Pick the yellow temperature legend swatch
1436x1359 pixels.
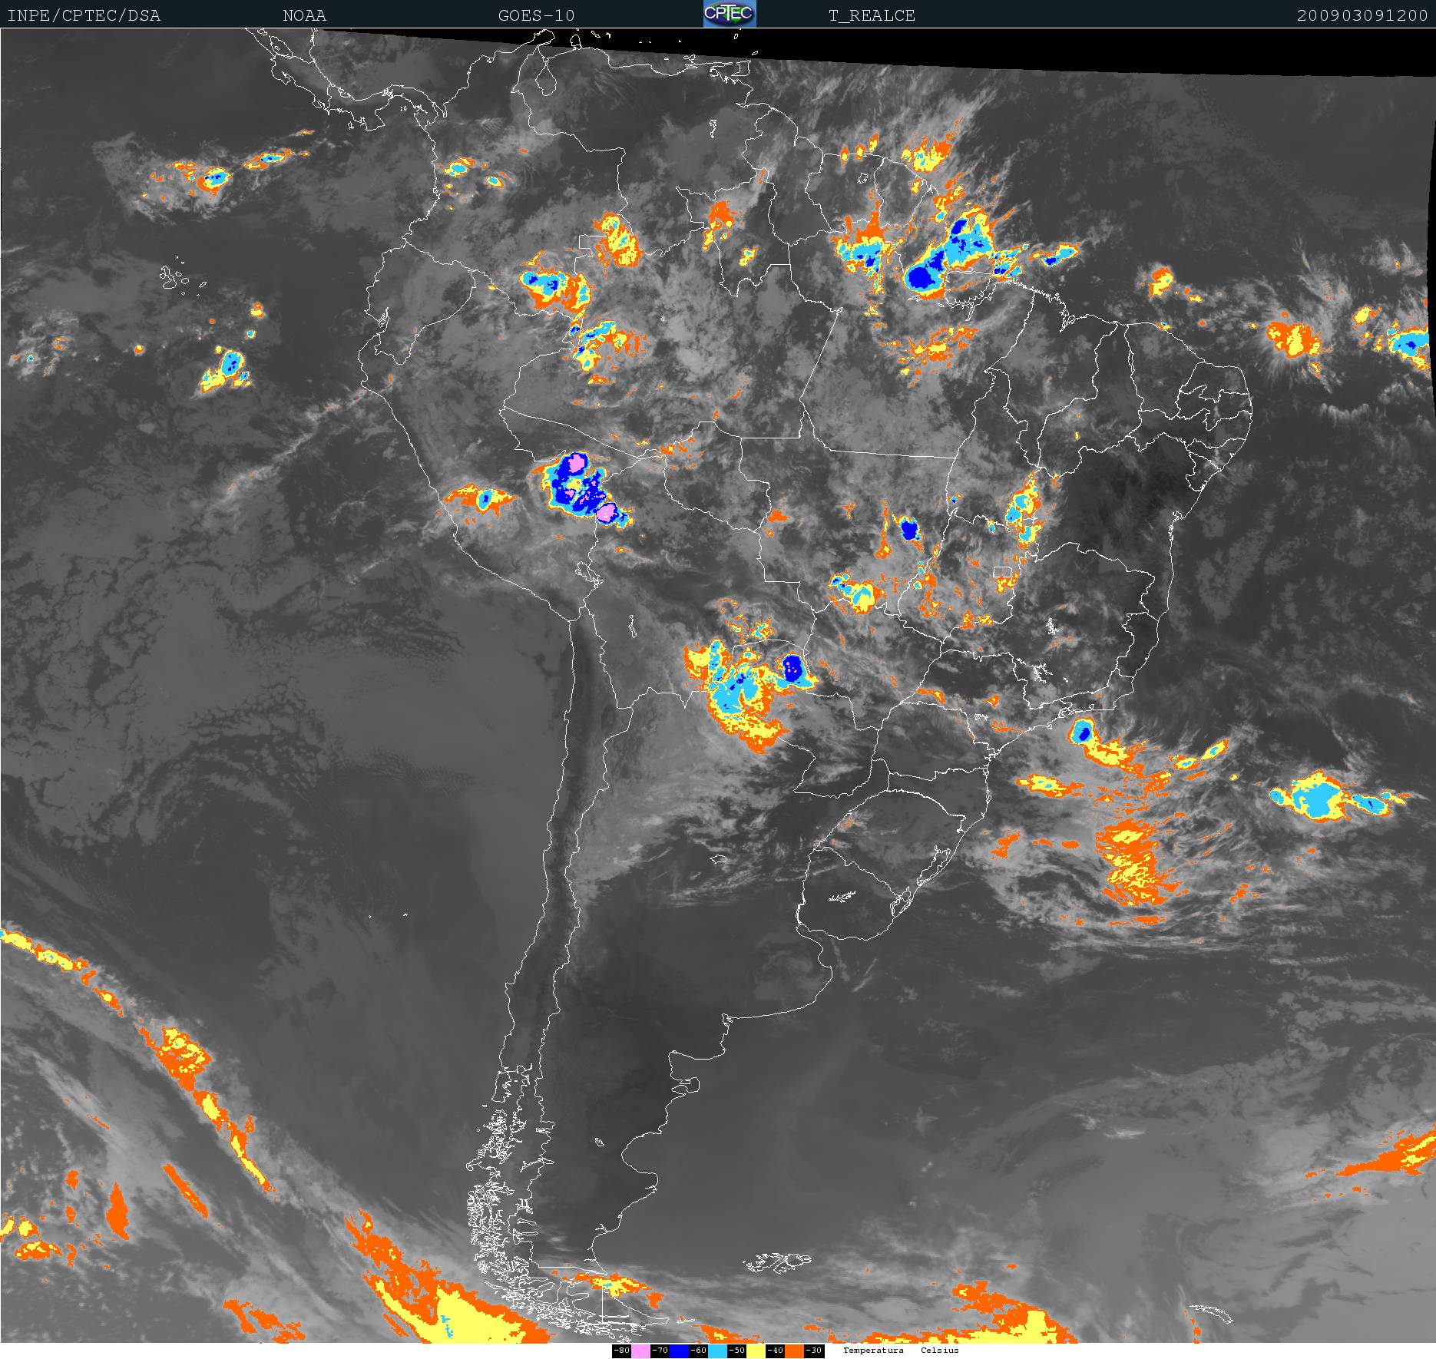pyautogui.click(x=756, y=1351)
